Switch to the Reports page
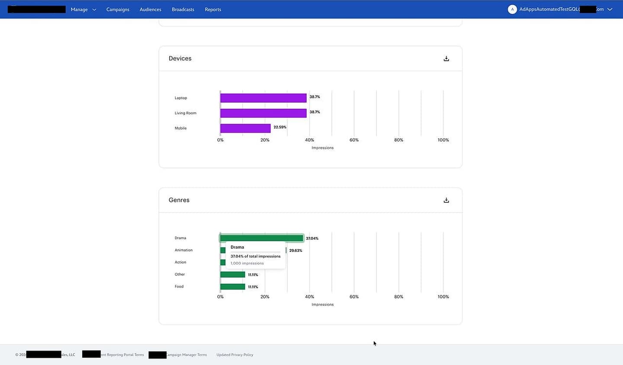 tap(212, 9)
